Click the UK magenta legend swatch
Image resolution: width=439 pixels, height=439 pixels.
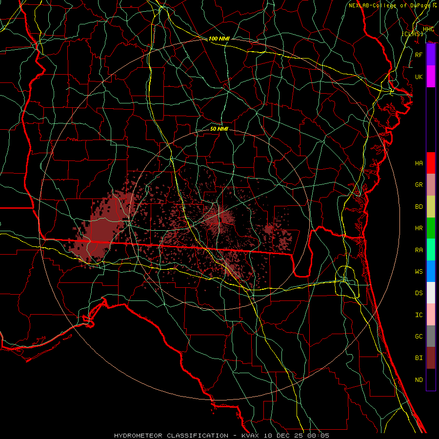(x=431, y=77)
